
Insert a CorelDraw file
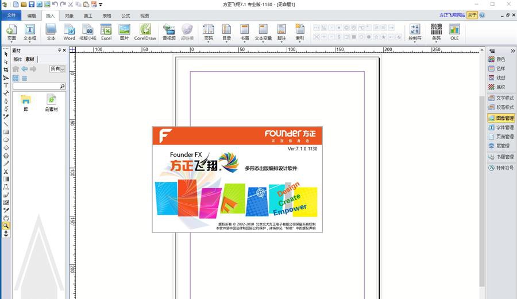[x=145, y=32]
